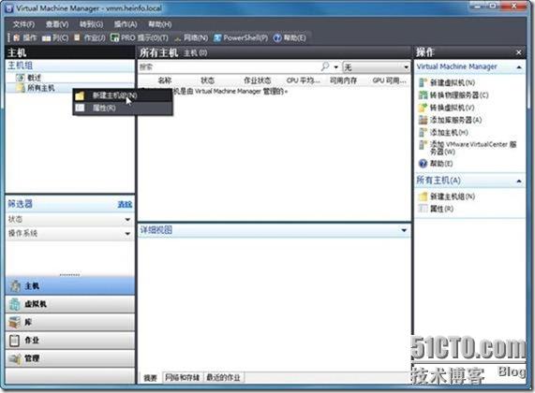Open the 操作(A) menu
This screenshot has width=535, height=393.
(x=126, y=24)
